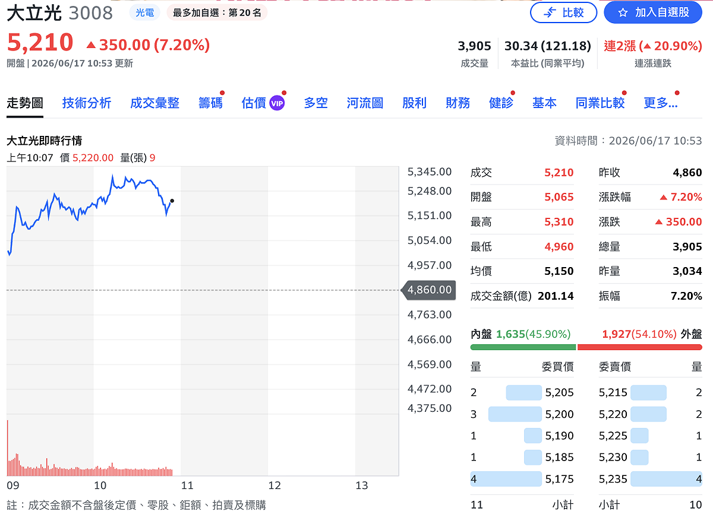Image resolution: width=713 pixels, height=511 pixels.
Task: Click the 本益比 (同業平均) label
Action: 548,64
